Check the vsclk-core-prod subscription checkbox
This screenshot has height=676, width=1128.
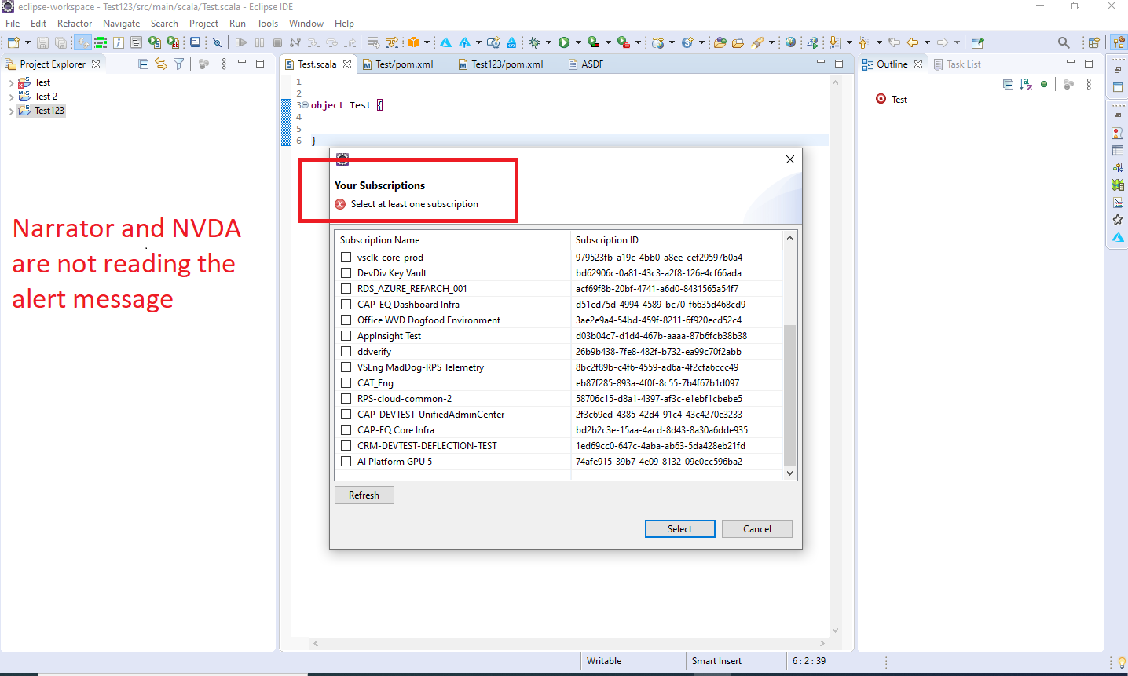346,257
